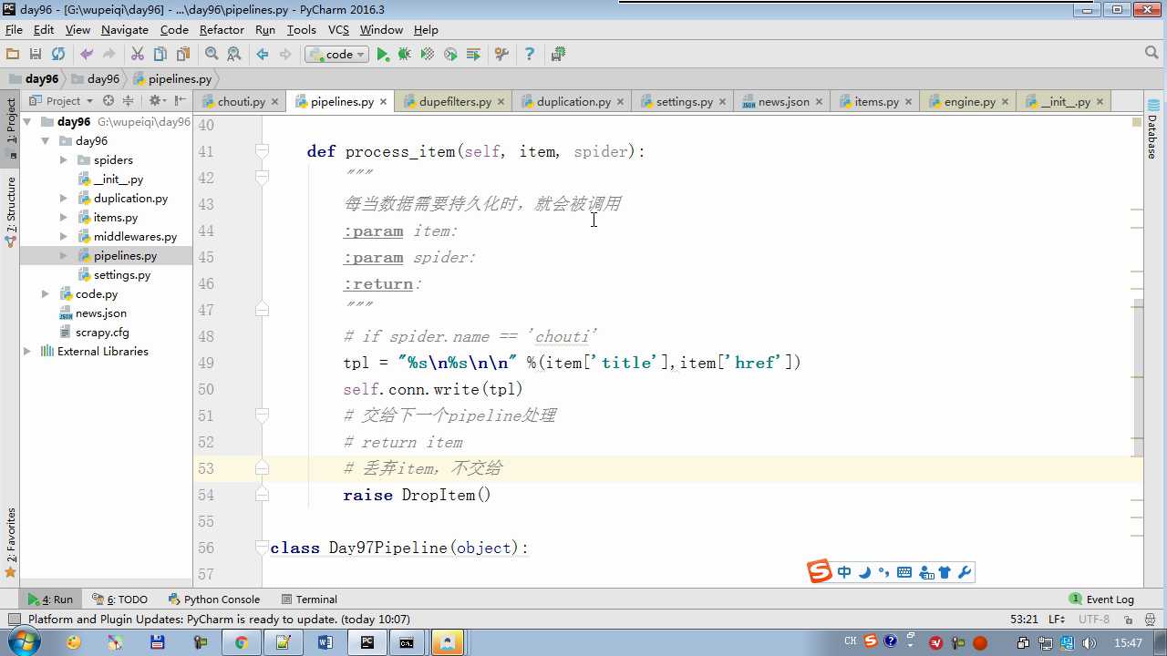Click the editor vertical scrollbar thumb

[1137, 377]
